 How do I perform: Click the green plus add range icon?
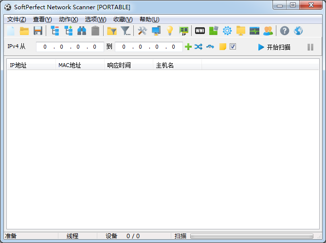188,47
